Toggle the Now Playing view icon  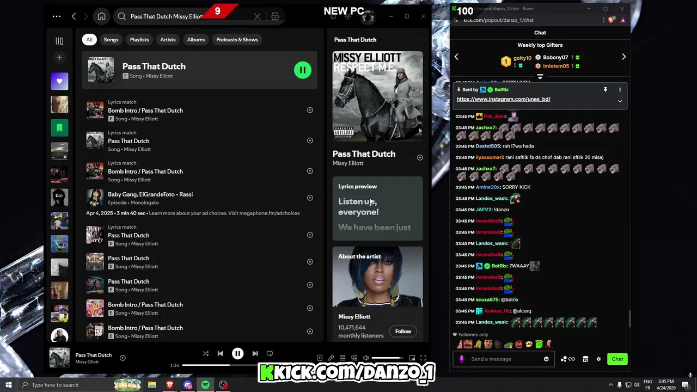(x=320, y=358)
